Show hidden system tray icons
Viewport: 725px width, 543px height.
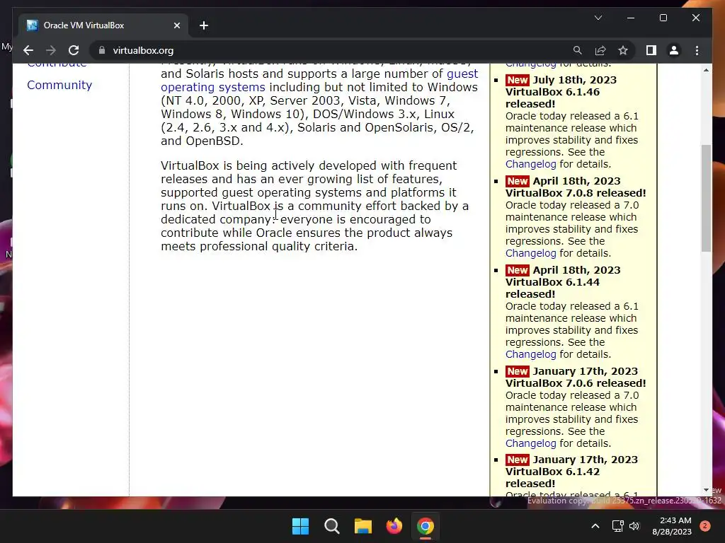[x=595, y=526]
